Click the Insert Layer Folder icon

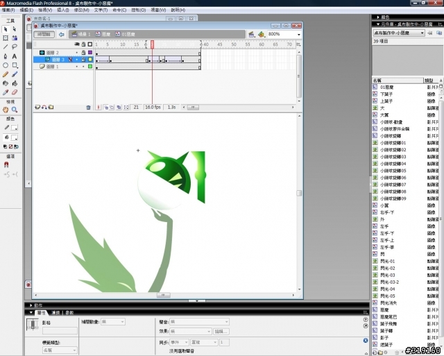[51, 107]
